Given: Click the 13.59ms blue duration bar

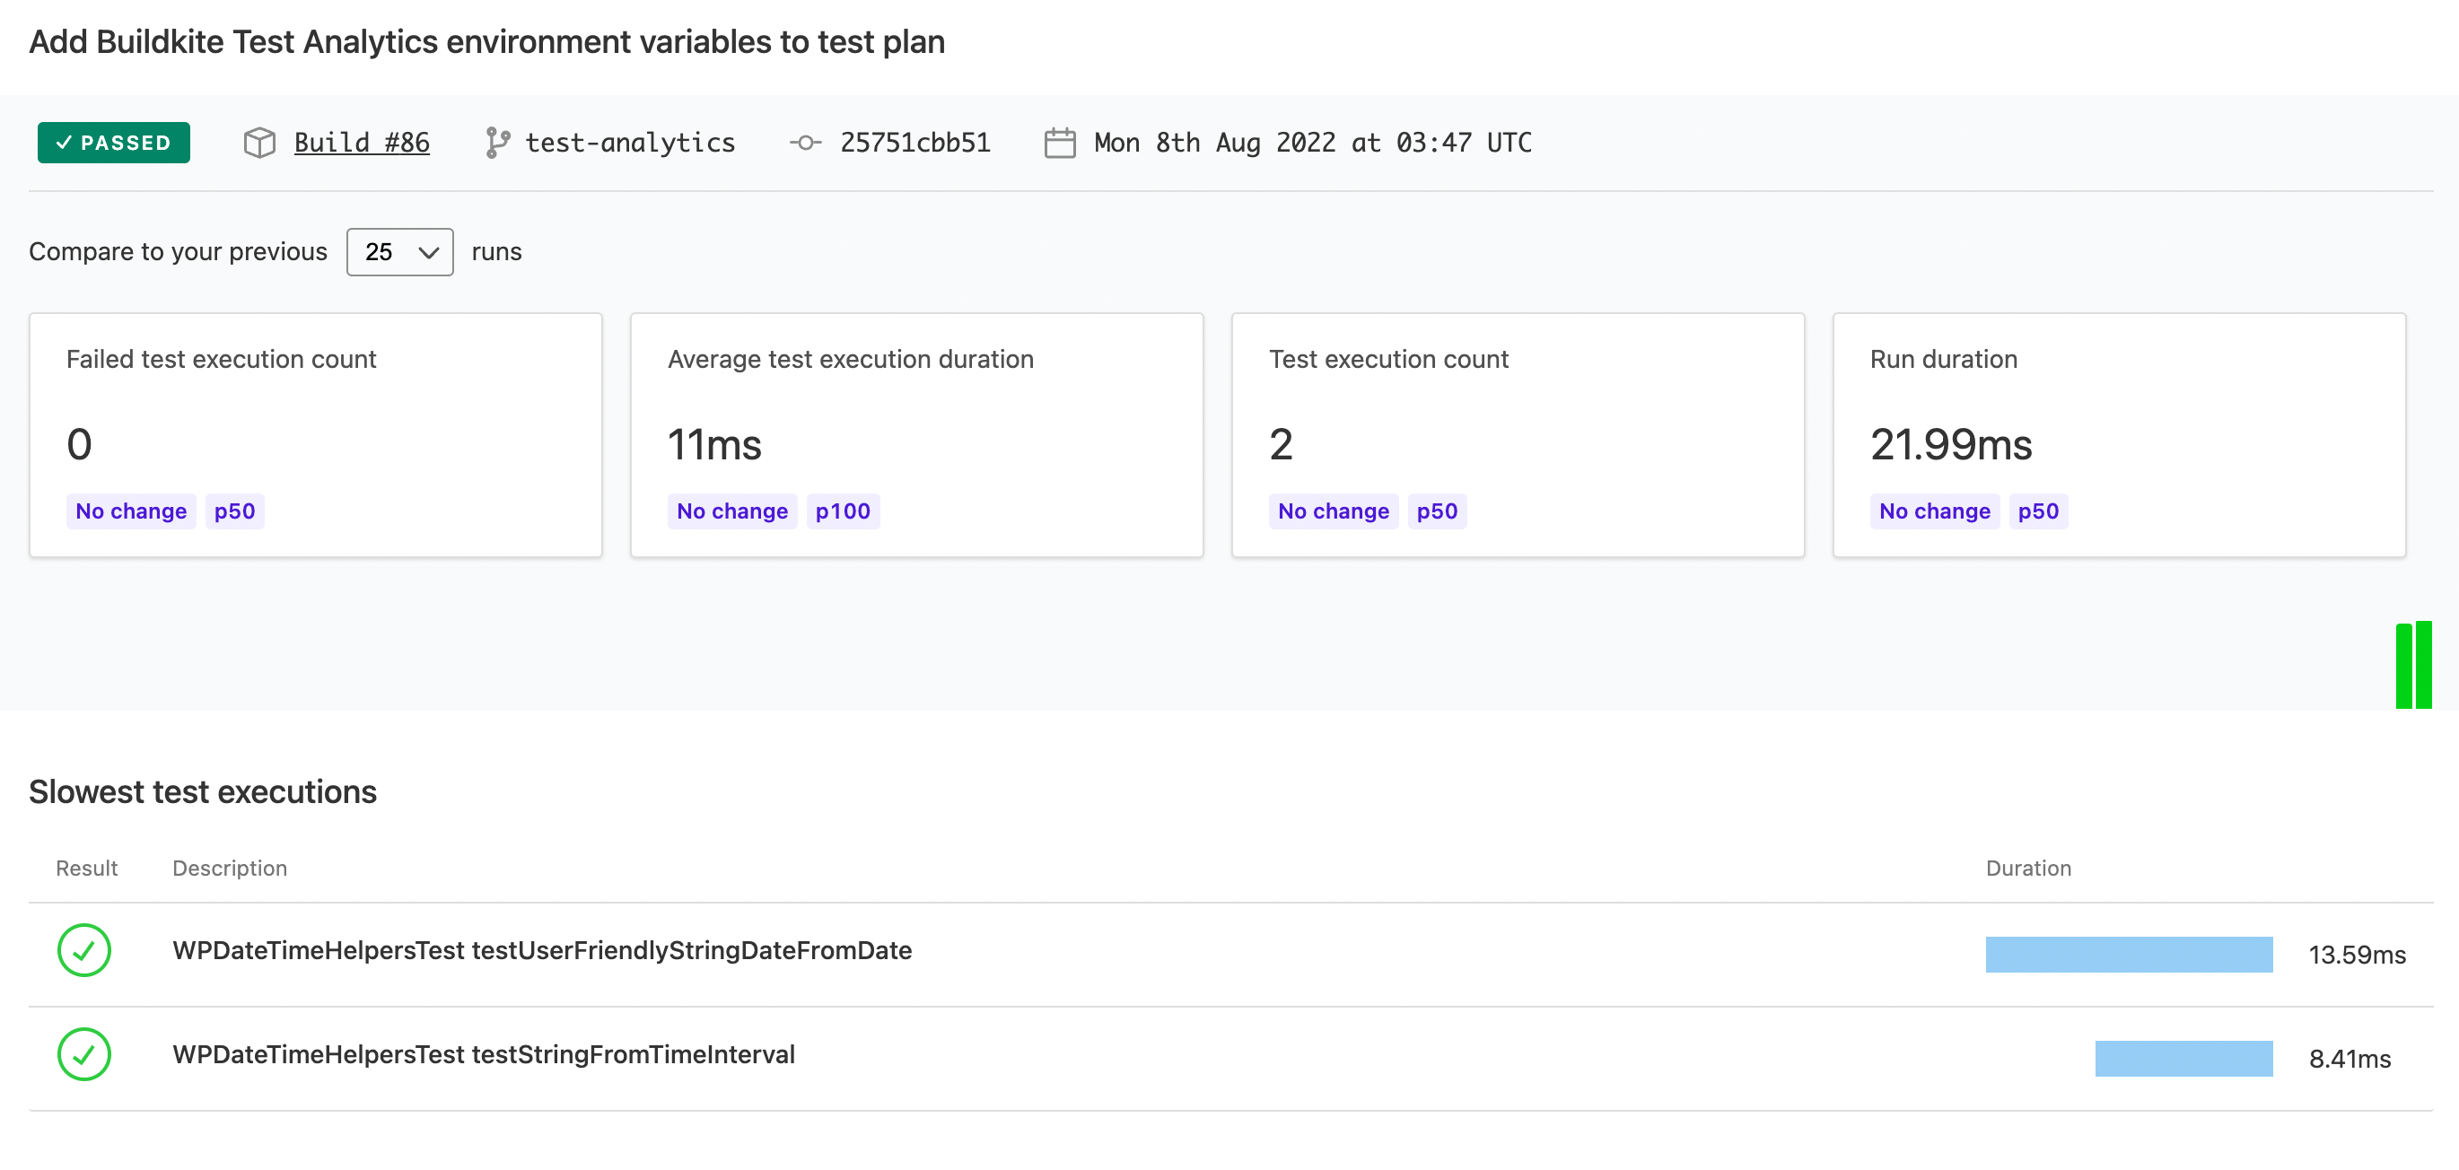Looking at the screenshot, I should (x=2129, y=955).
